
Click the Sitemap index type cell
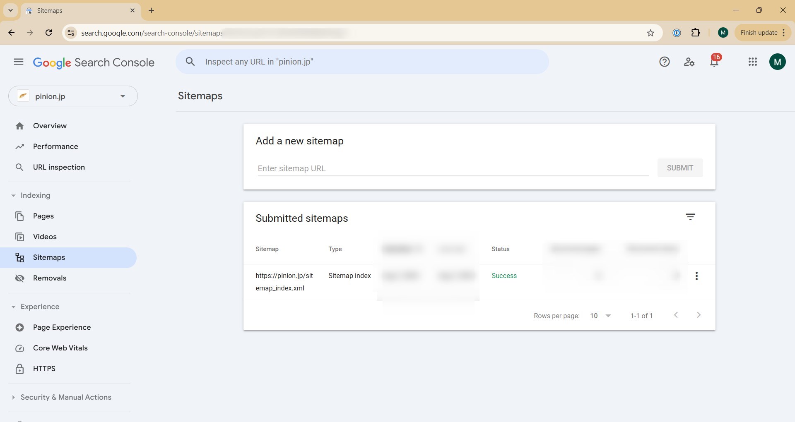tap(349, 276)
